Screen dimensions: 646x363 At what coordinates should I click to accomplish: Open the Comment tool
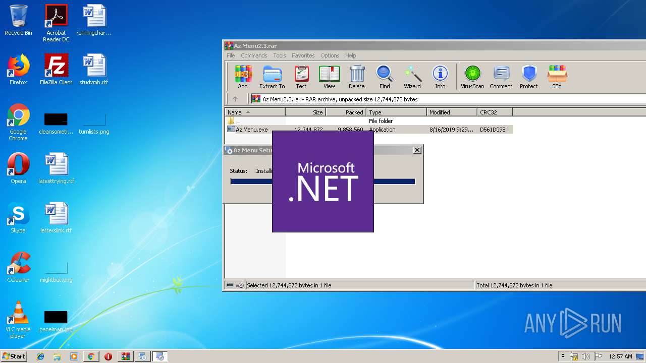point(501,77)
